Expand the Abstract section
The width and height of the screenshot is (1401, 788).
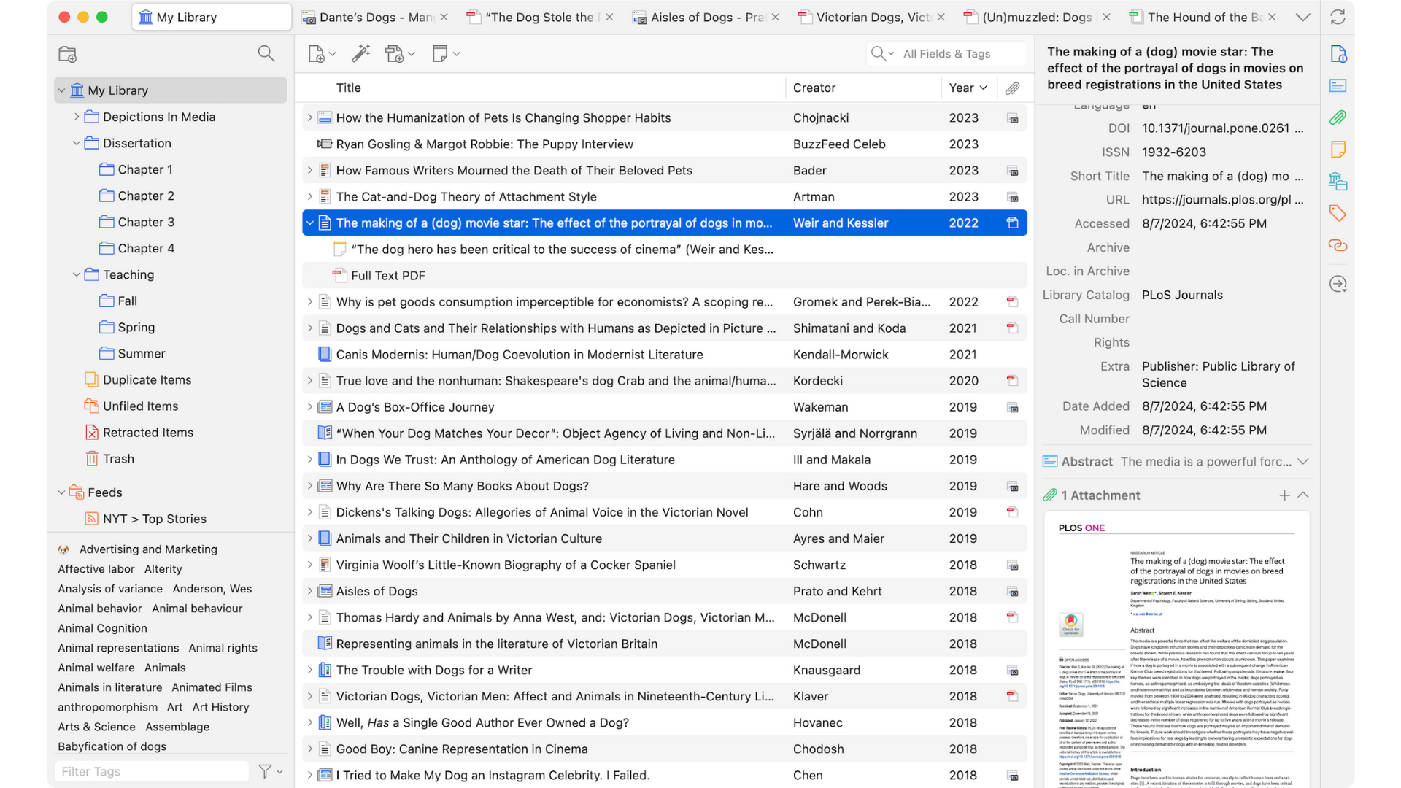click(x=1303, y=462)
